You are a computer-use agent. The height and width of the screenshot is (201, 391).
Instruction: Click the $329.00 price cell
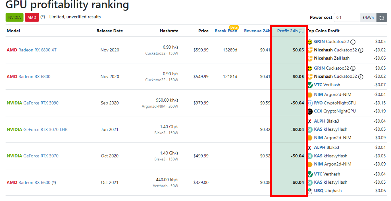[201, 182]
